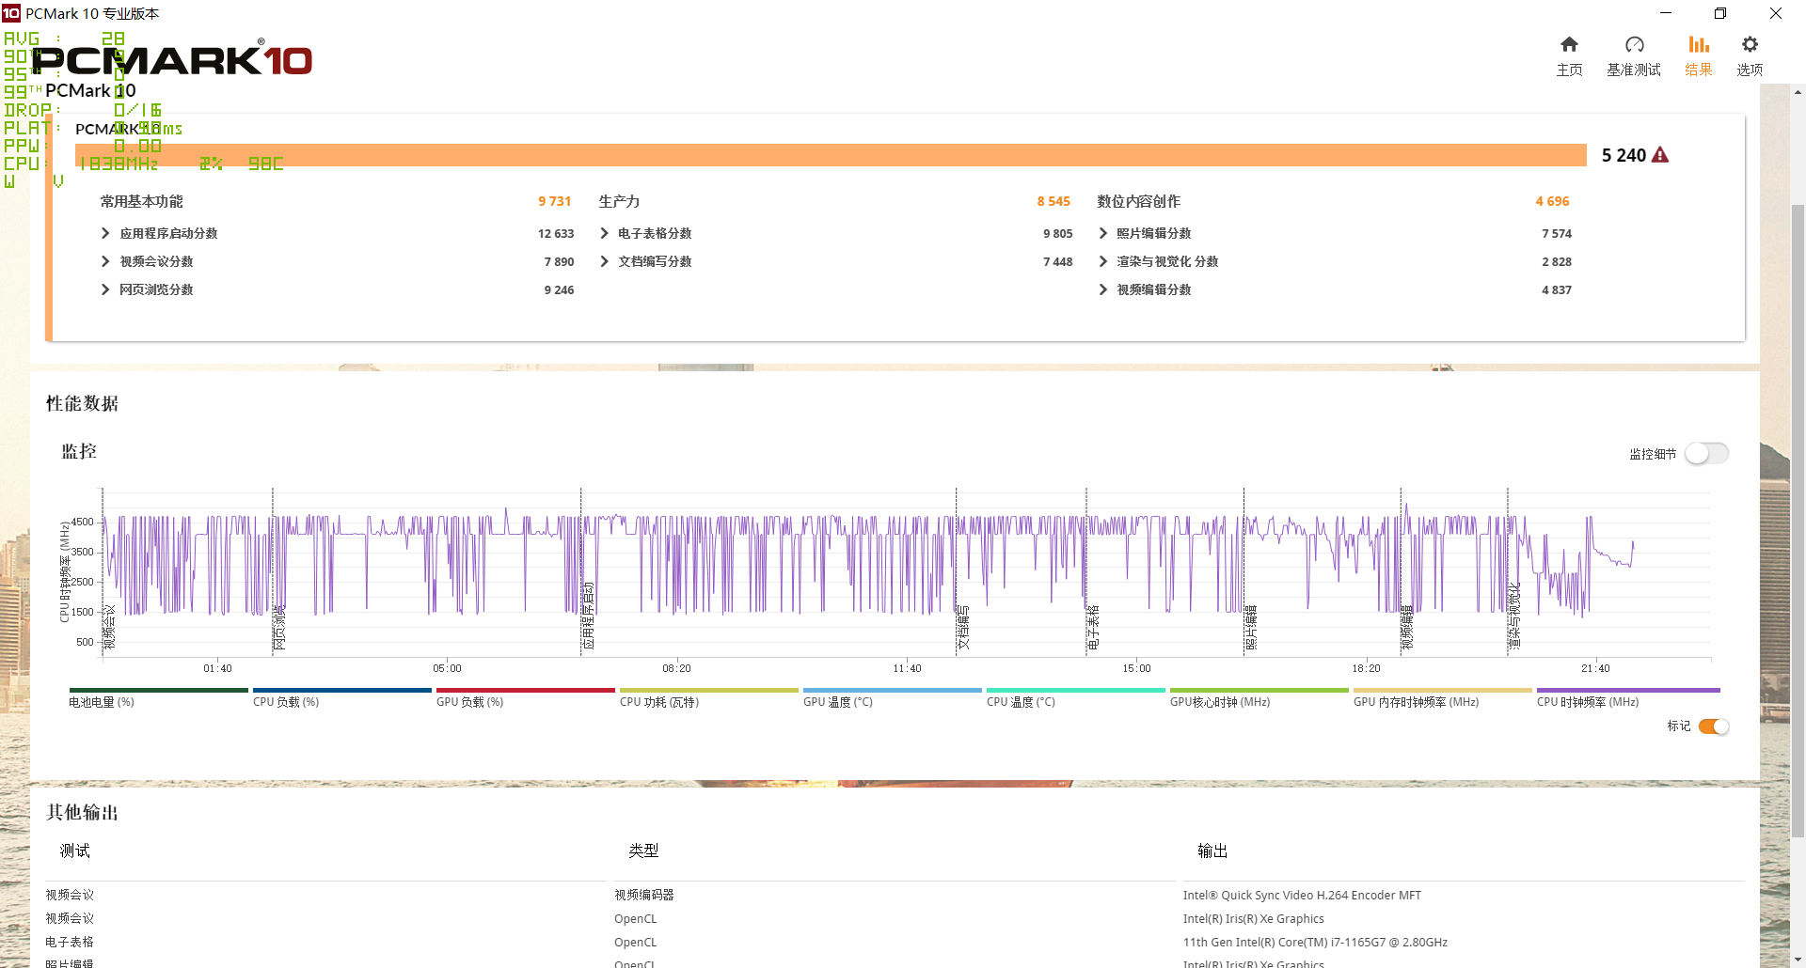Open the 基准测试 benchmark gauge icon

[x=1634, y=45]
